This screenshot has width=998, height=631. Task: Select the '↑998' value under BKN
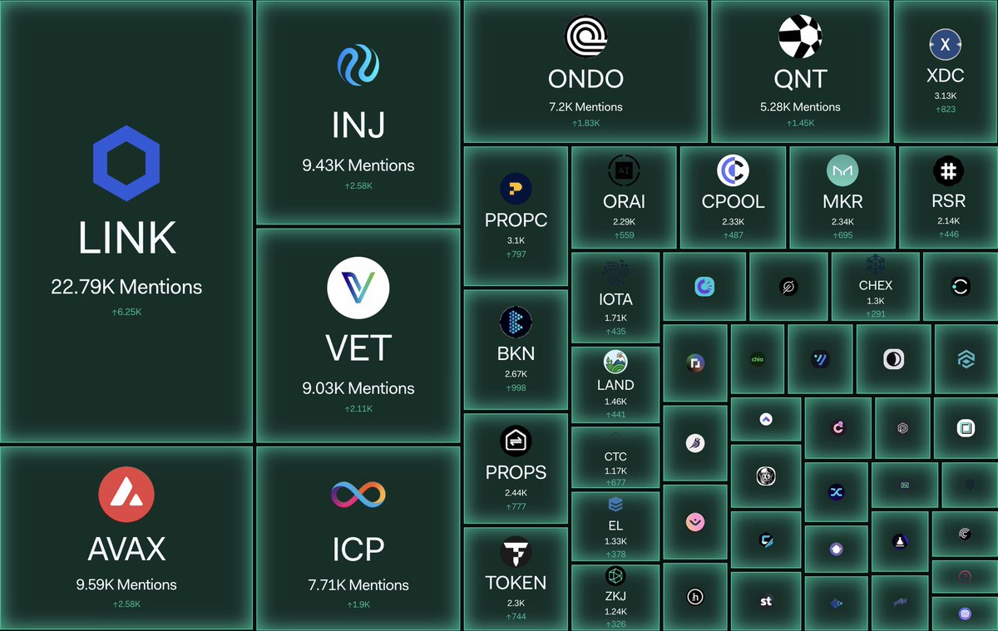(516, 388)
